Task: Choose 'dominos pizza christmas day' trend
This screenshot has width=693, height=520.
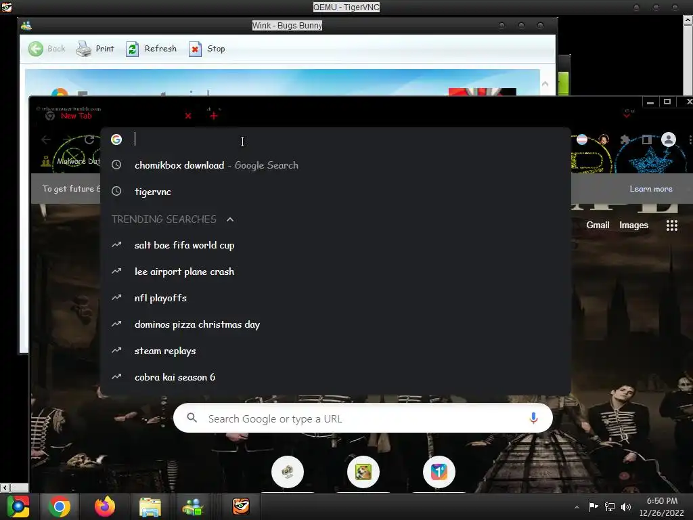Action: coord(336,324)
